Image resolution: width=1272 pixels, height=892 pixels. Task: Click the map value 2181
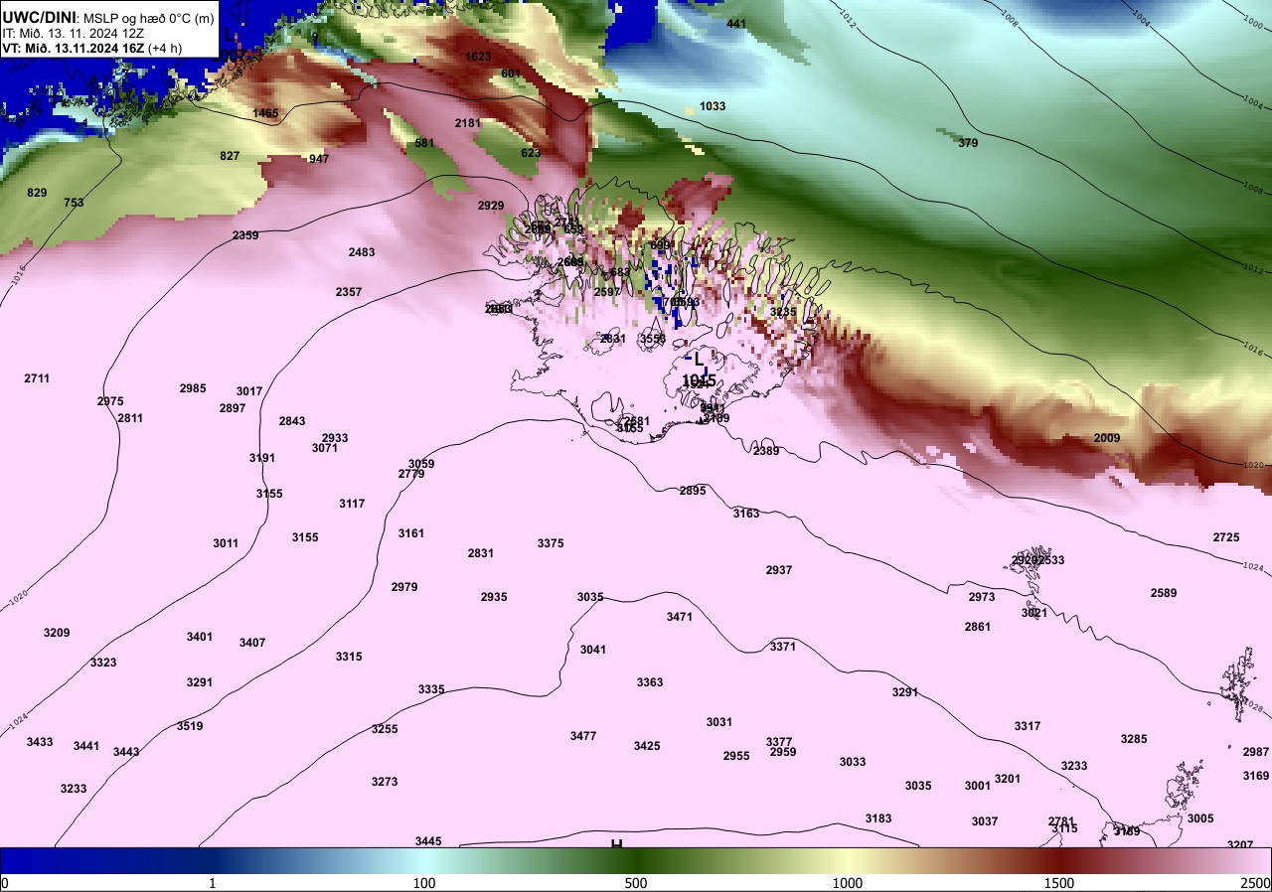[467, 123]
